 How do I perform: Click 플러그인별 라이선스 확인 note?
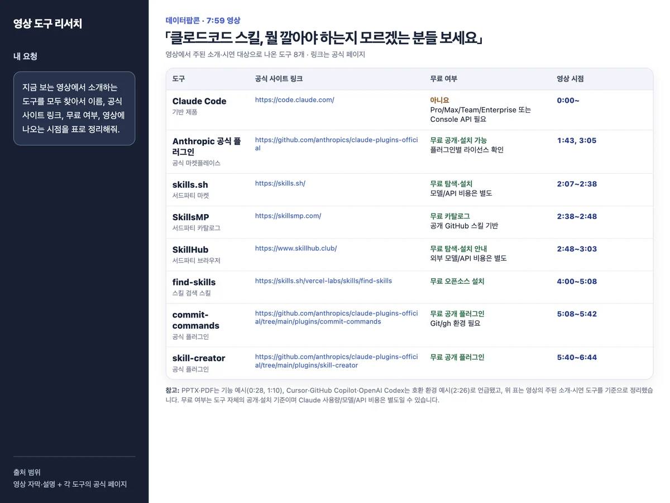tap(467, 150)
